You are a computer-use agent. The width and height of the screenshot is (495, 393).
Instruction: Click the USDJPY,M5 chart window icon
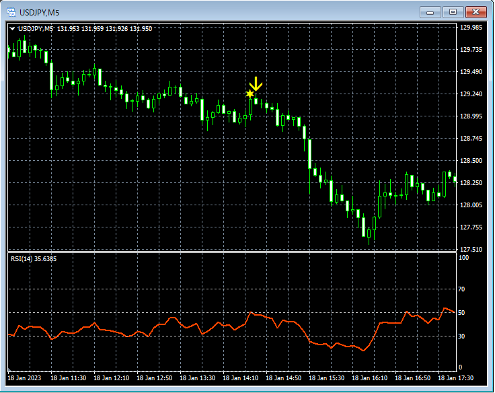pyautogui.click(x=11, y=13)
